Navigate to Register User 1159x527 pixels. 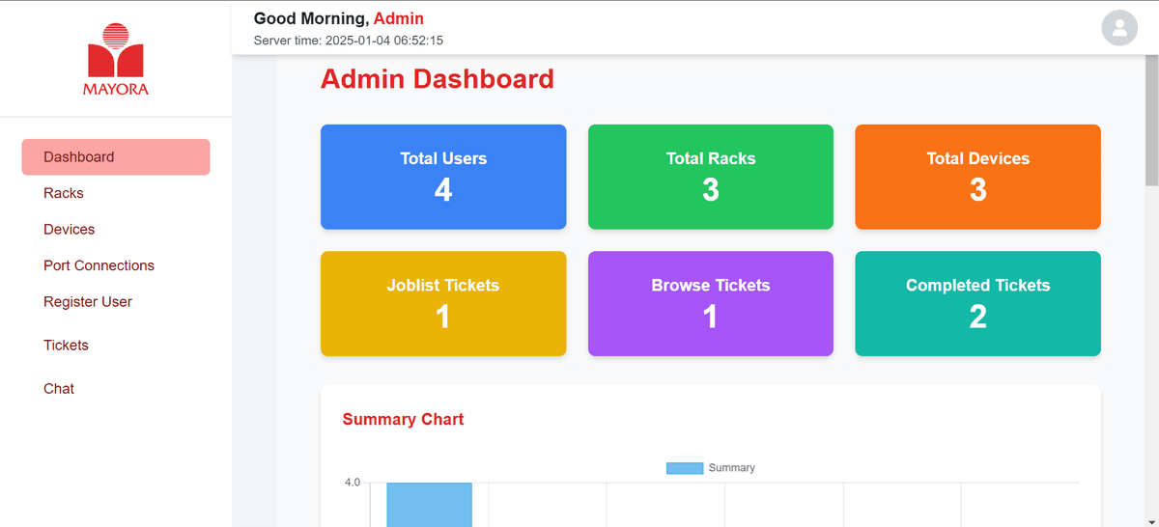click(x=88, y=302)
